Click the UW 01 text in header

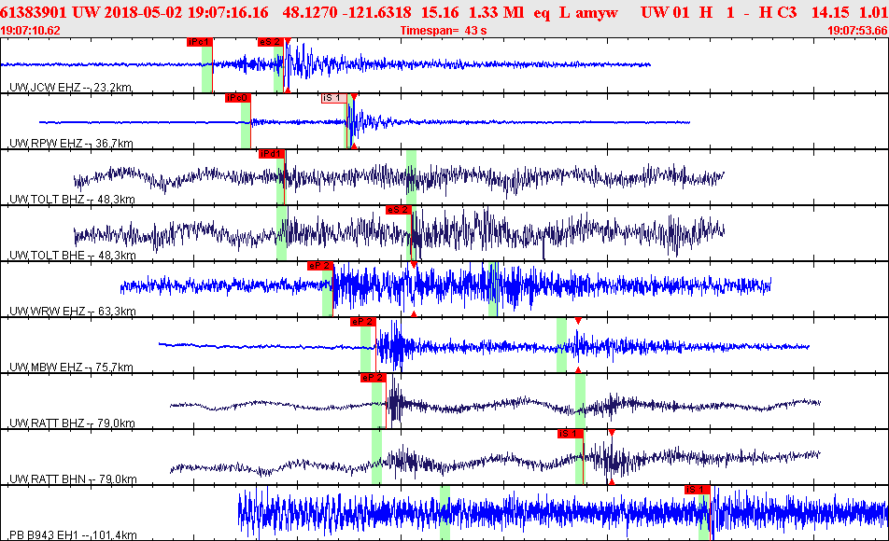point(665,12)
